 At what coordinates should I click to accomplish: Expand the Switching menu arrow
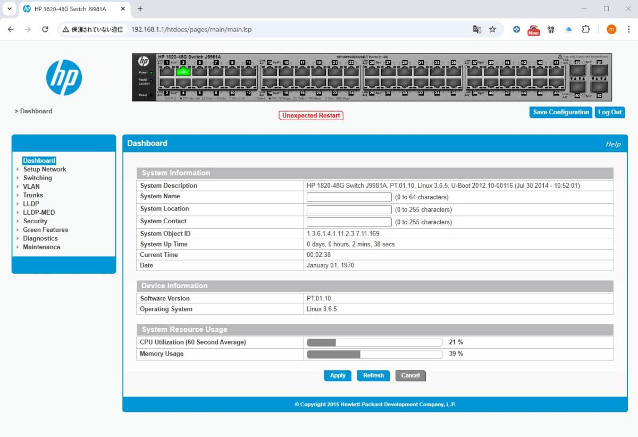point(18,178)
